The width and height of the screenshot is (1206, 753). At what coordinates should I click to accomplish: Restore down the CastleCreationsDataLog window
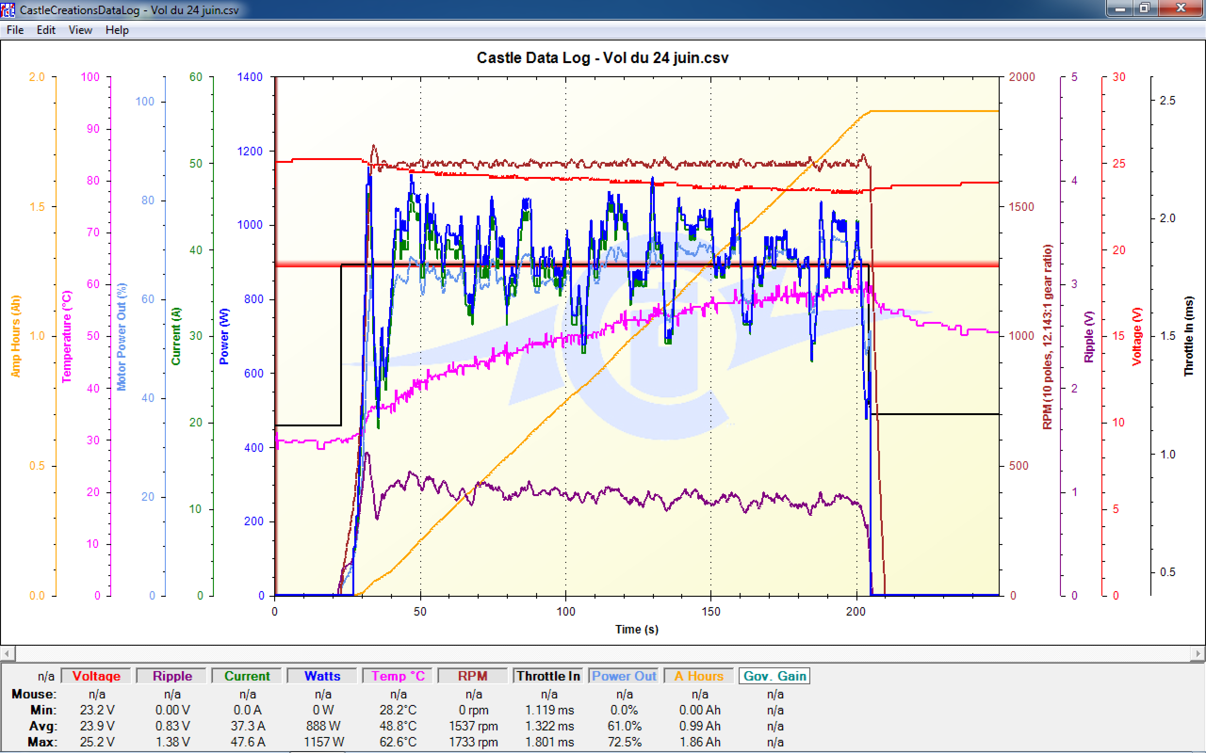(1146, 8)
